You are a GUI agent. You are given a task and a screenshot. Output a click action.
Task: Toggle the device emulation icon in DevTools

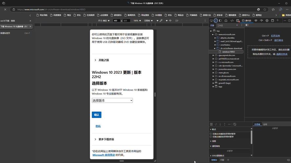tap(216, 21)
